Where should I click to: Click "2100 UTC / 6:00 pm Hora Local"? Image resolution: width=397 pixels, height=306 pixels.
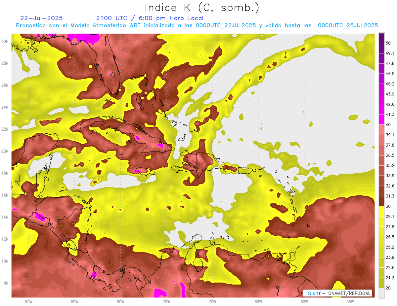(150, 18)
